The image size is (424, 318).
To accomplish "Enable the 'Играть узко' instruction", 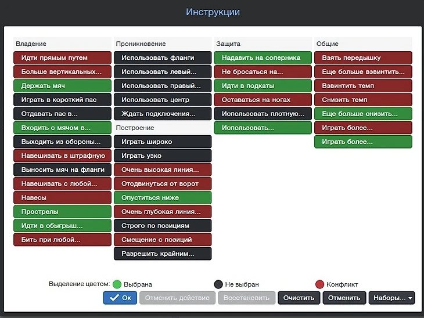I will (x=163, y=156).
